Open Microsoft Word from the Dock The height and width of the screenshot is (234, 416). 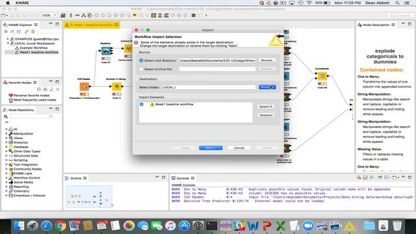tap(253, 226)
